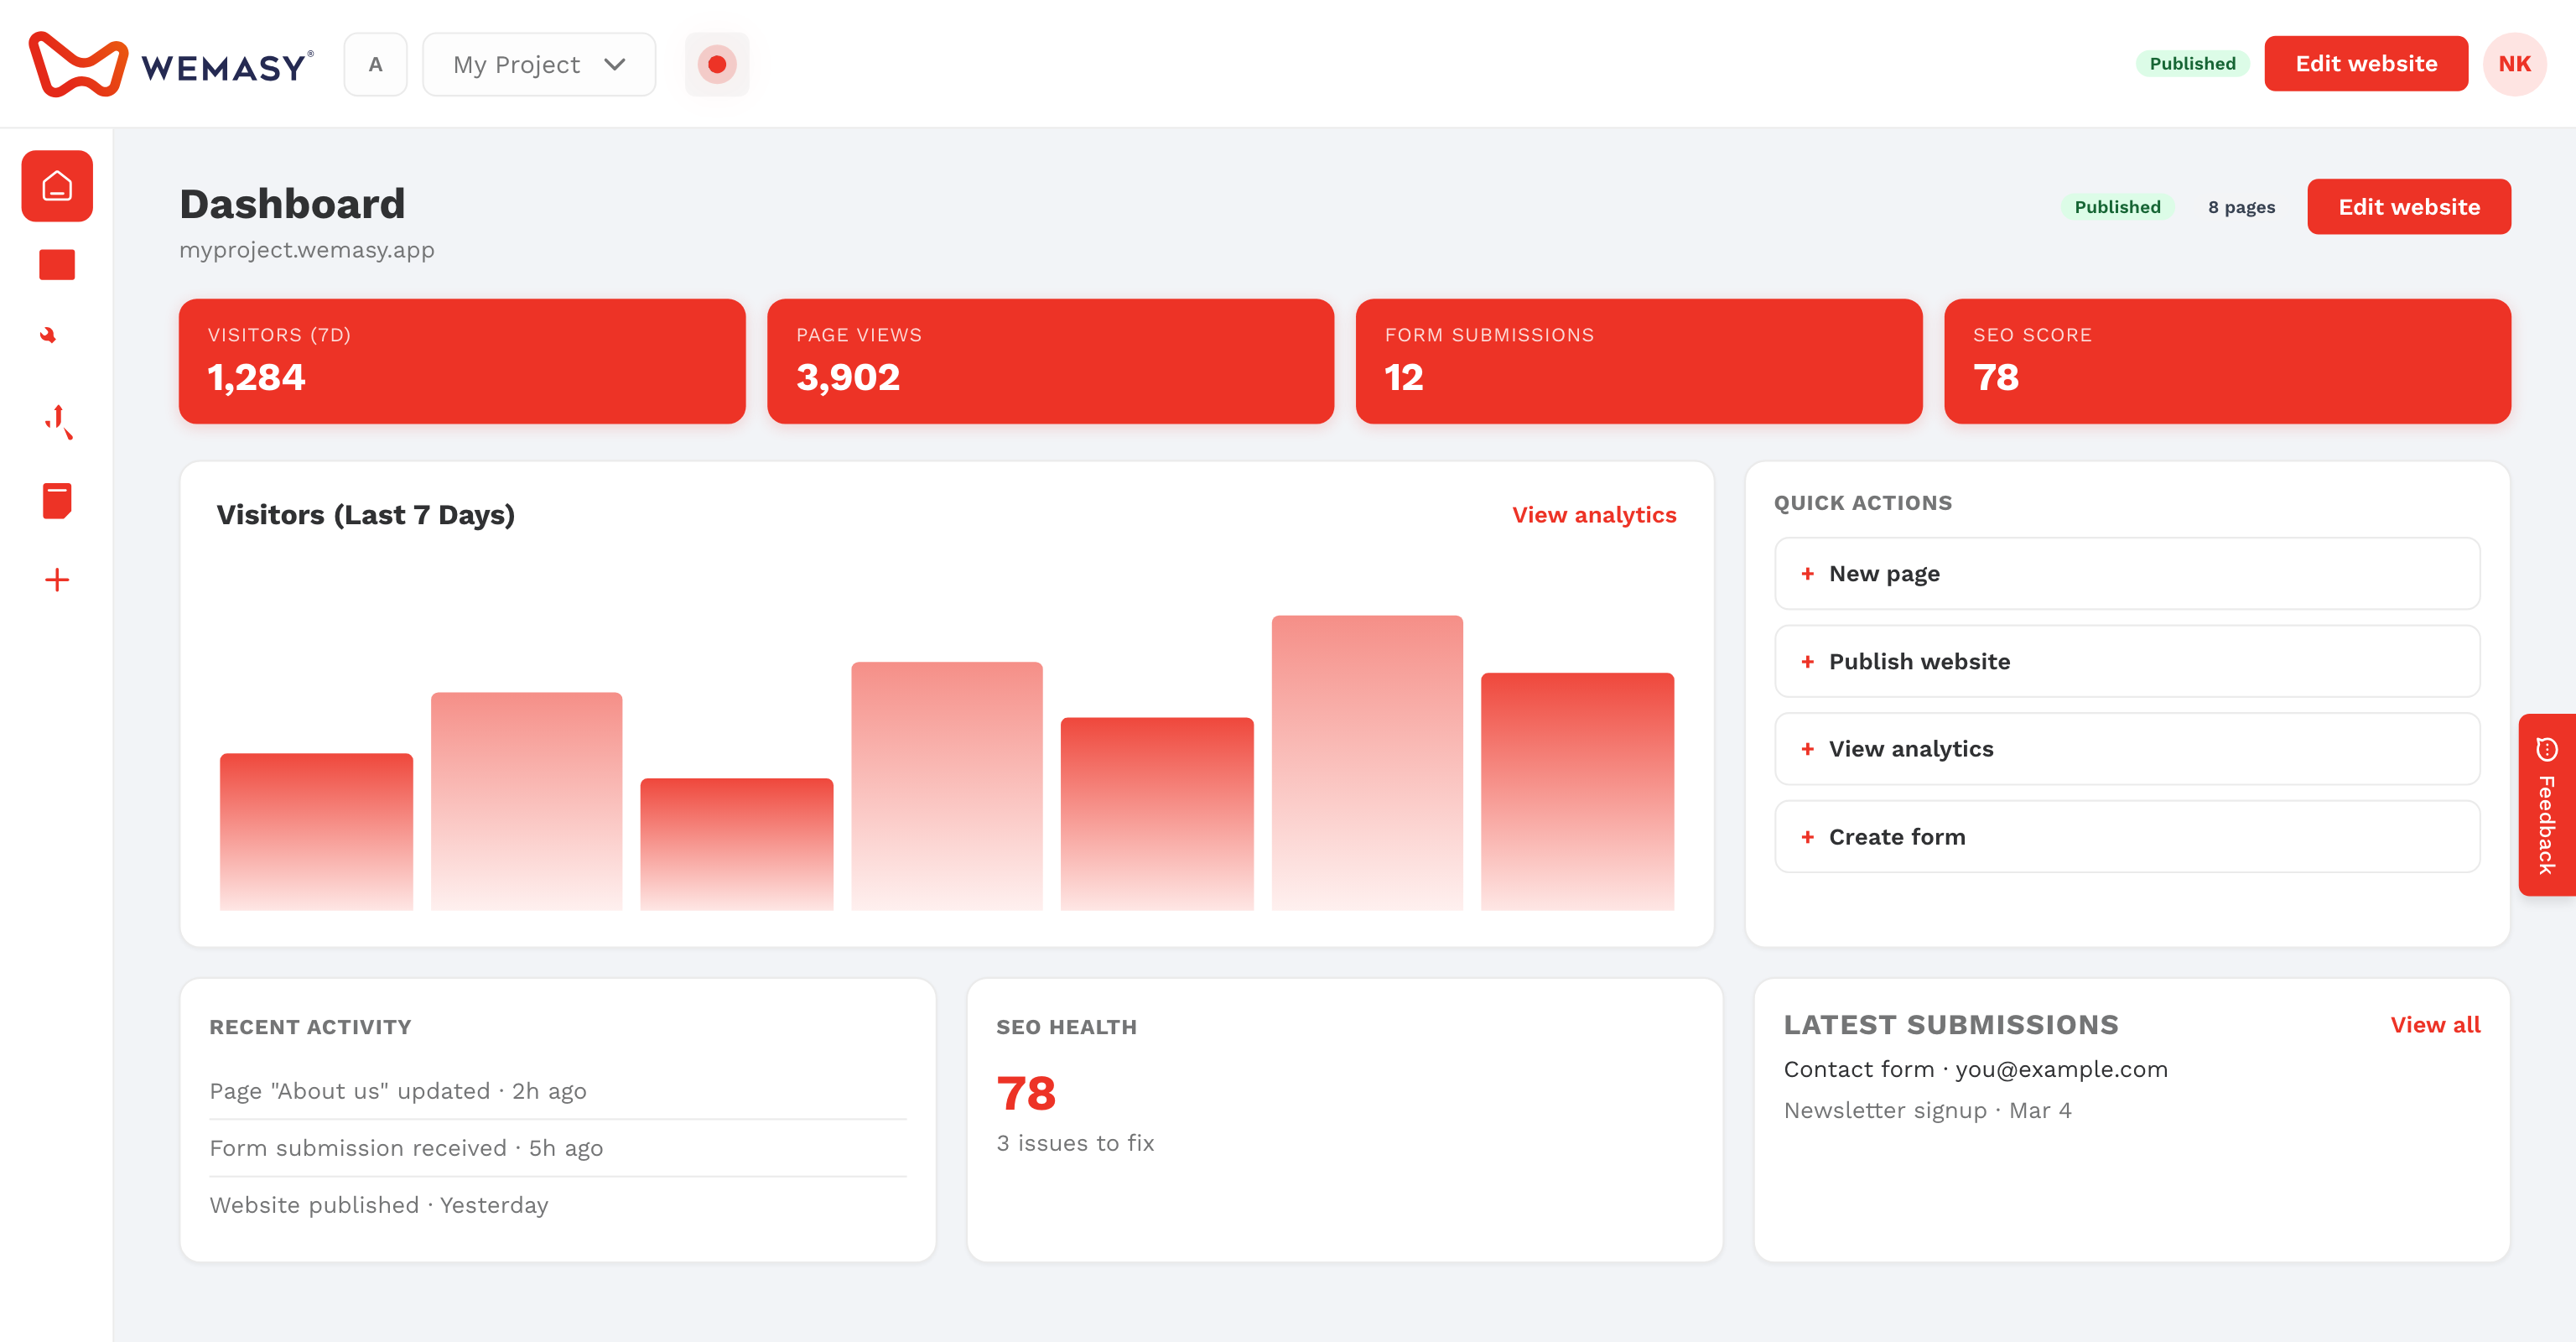Click the Visitors (7D) stat card
The height and width of the screenshot is (1342, 2576).
[x=462, y=361]
